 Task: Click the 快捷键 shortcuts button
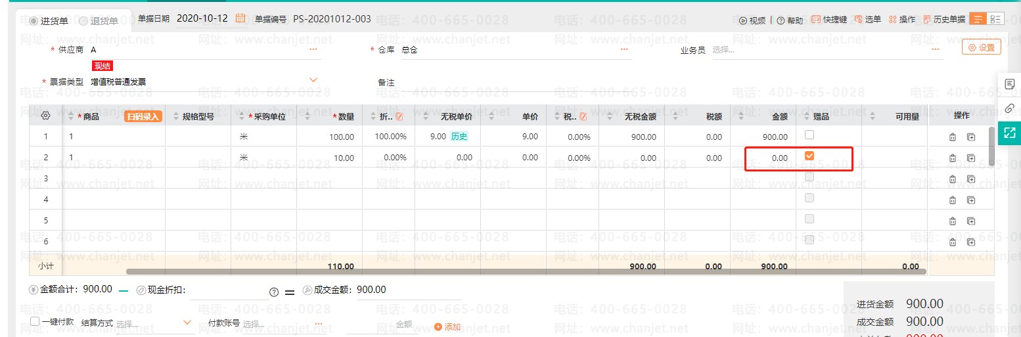829,20
